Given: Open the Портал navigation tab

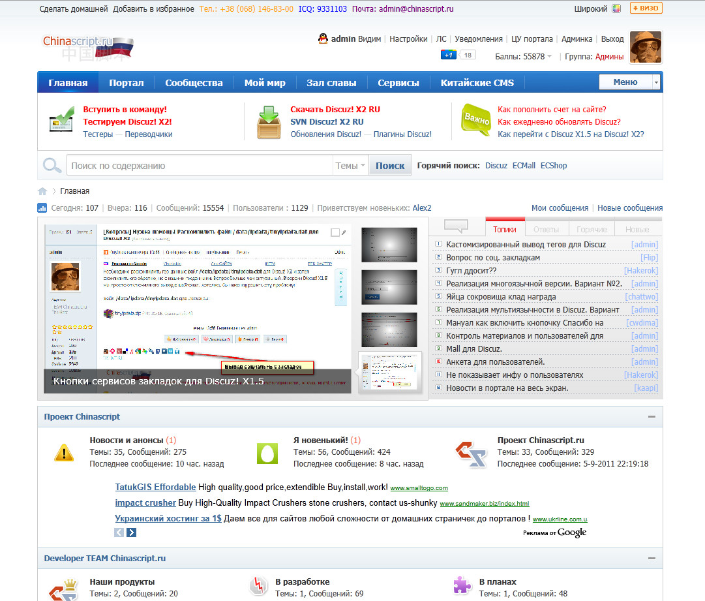Looking at the screenshot, I should pyautogui.click(x=127, y=83).
